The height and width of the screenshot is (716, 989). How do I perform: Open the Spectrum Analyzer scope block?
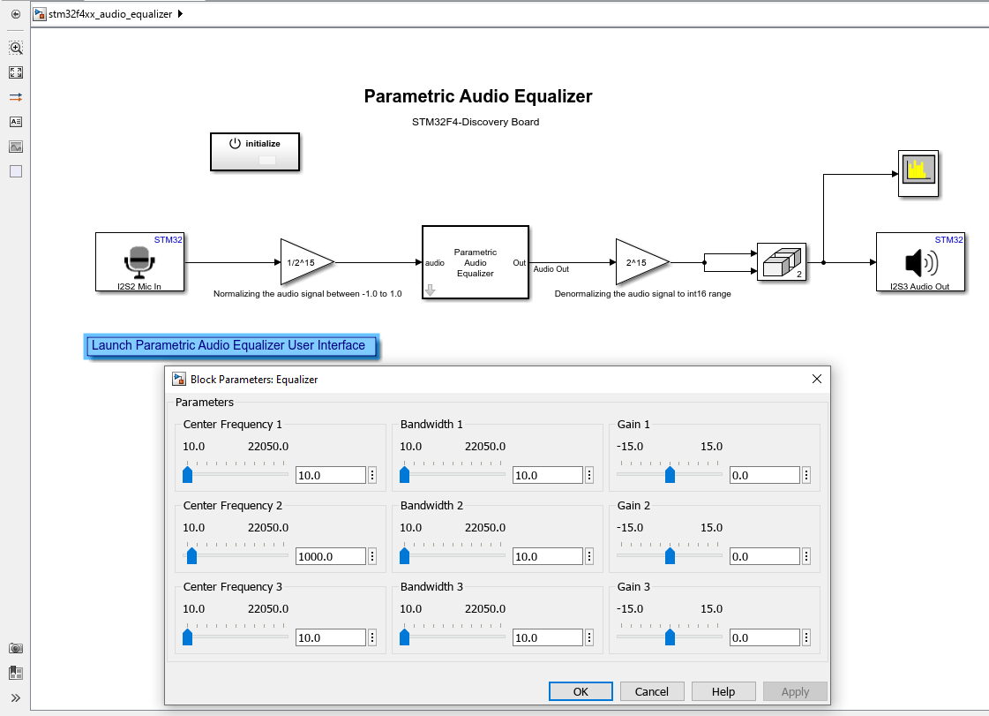pyautogui.click(x=918, y=173)
